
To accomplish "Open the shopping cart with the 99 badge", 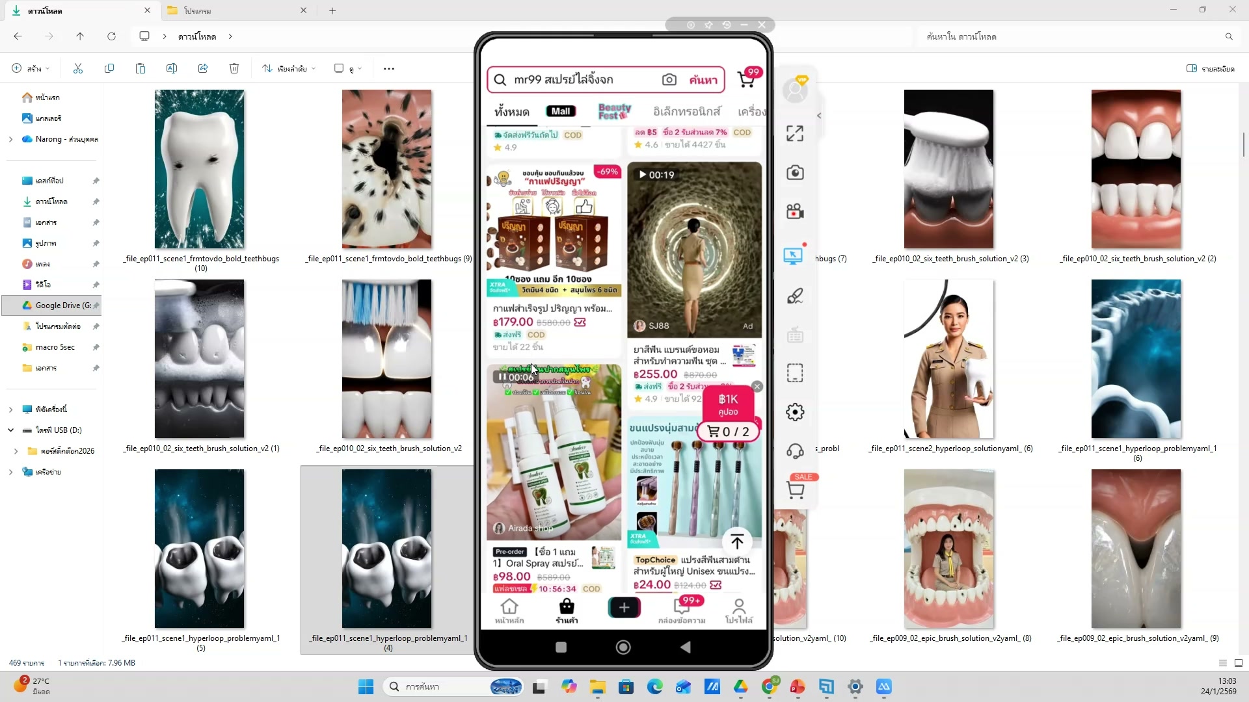I will [x=747, y=79].
